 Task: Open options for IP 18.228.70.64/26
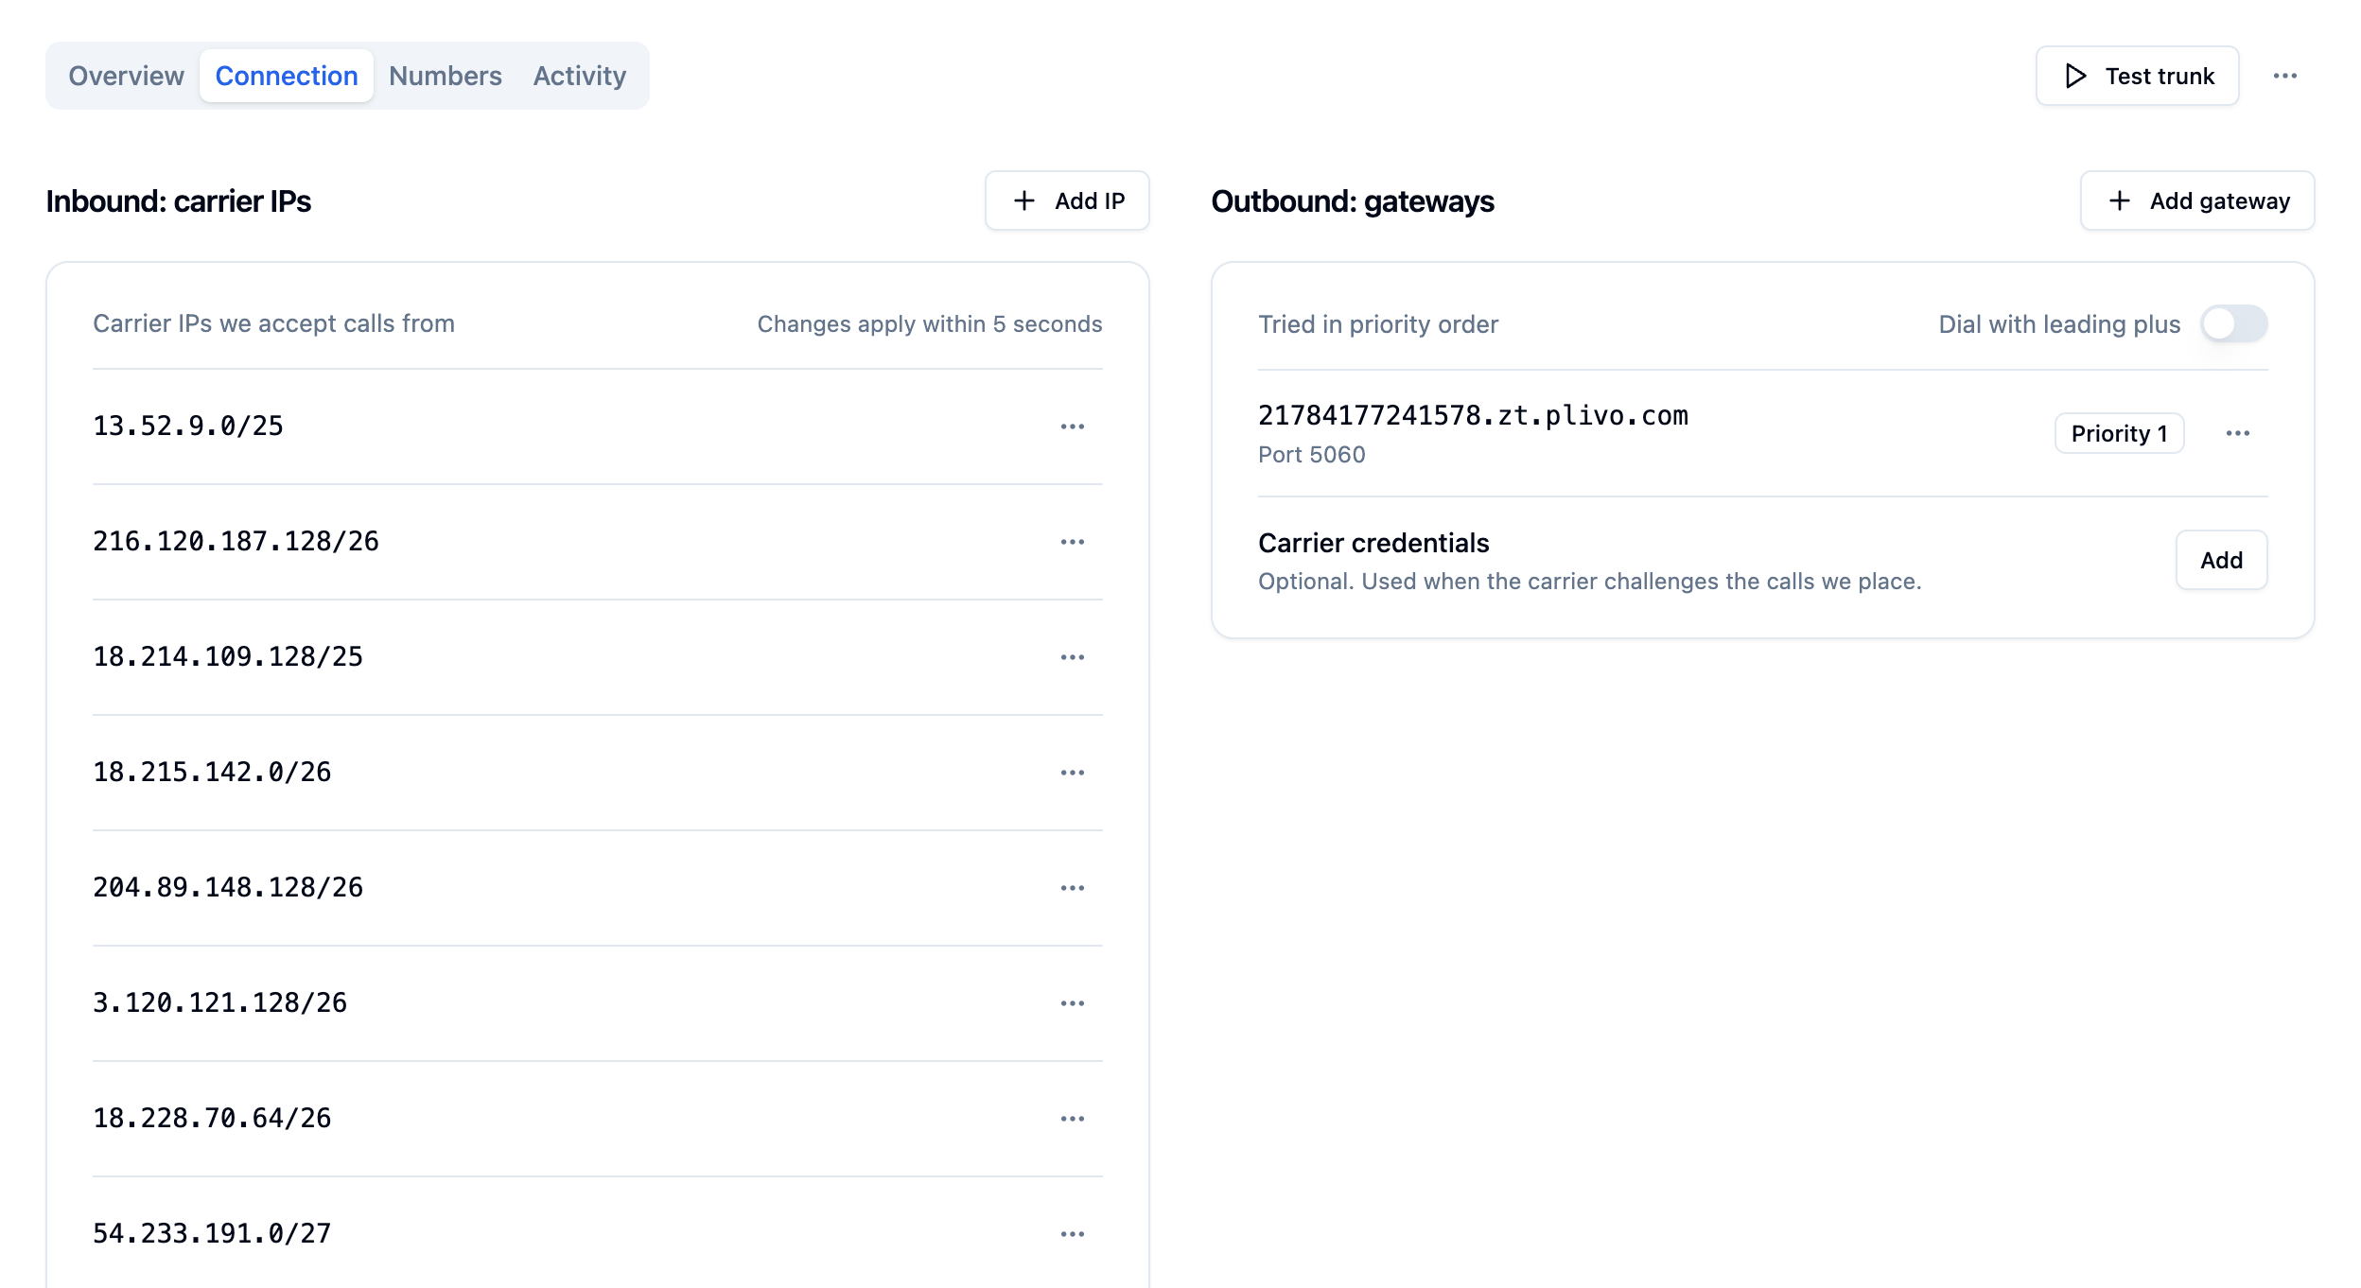(1072, 1119)
